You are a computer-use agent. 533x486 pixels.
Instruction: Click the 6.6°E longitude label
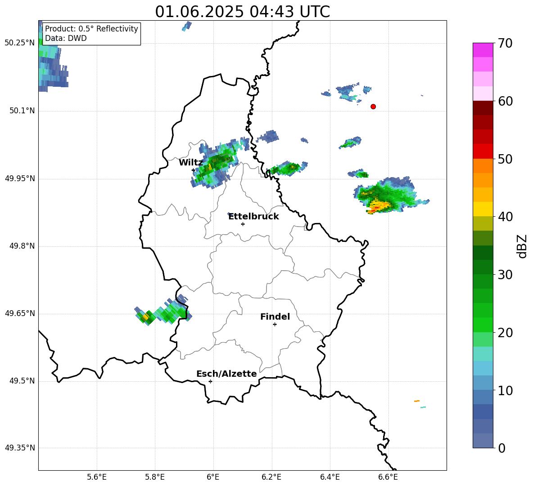tap(388, 477)
